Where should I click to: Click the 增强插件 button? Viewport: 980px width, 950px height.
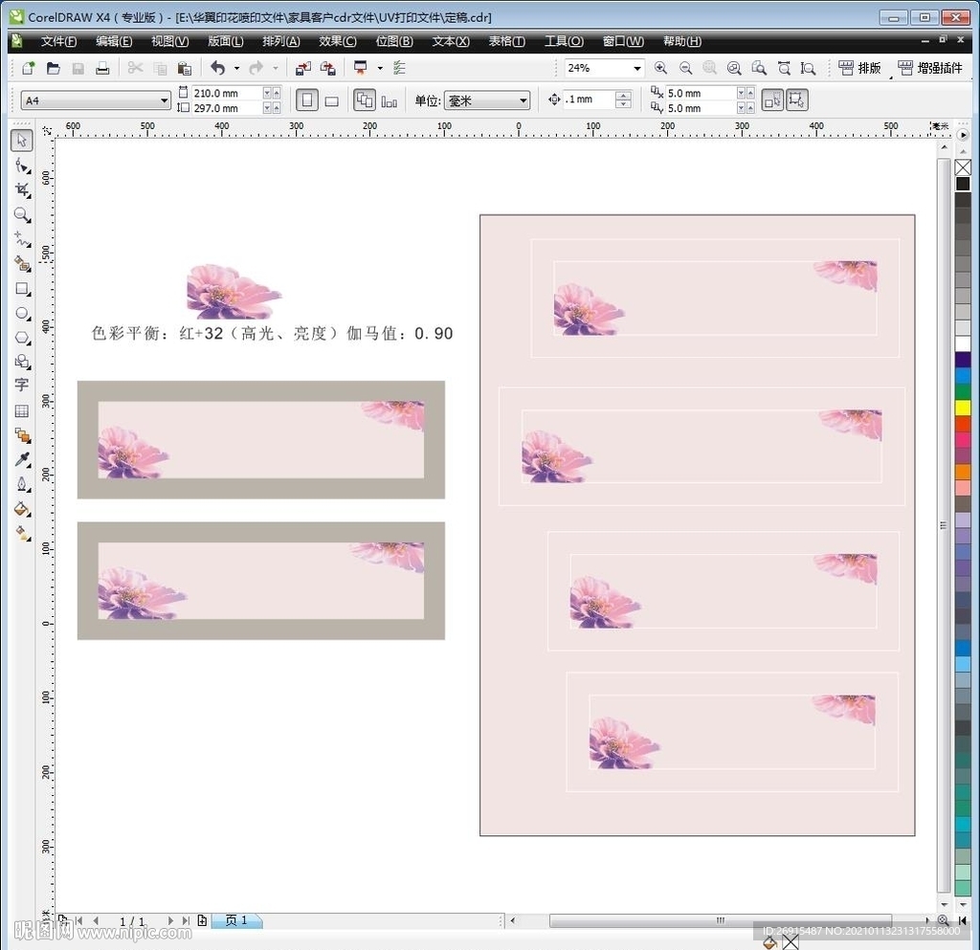click(930, 68)
